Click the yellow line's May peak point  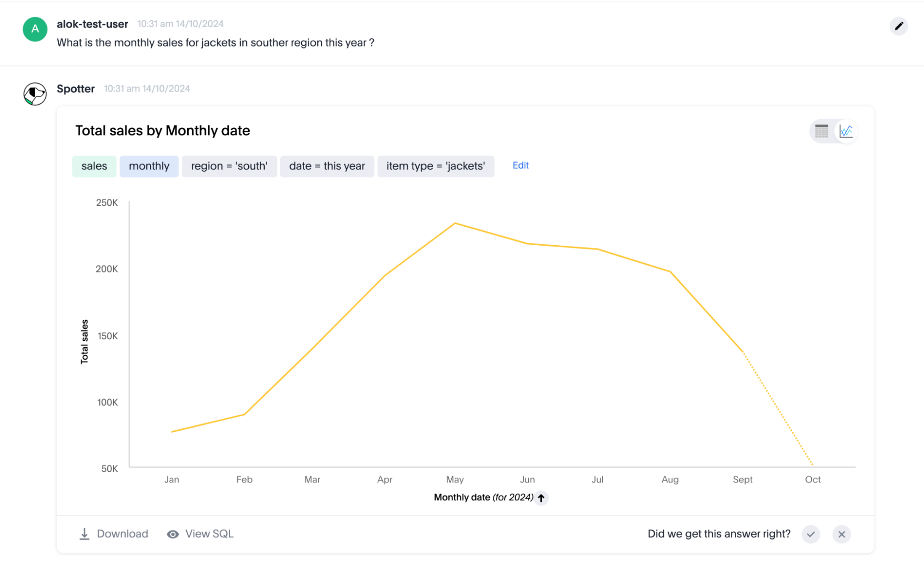pyautogui.click(x=455, y=223)
